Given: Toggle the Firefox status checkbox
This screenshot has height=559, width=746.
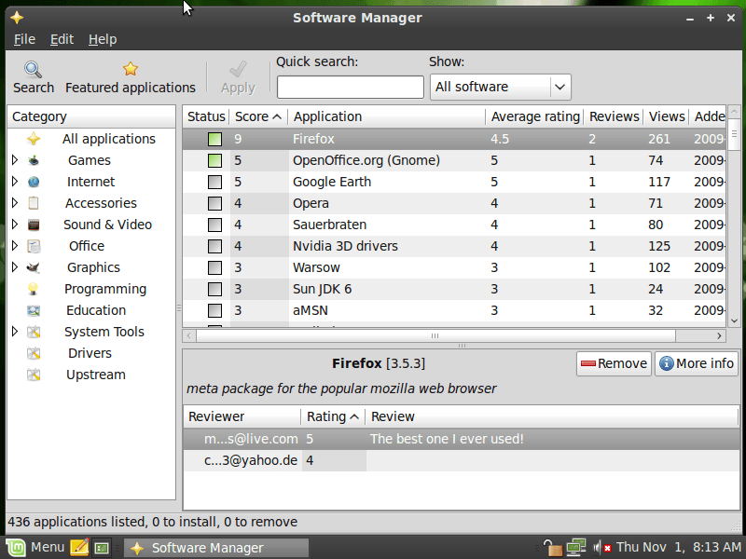Looking at the screenshot, I should (214, 139).
